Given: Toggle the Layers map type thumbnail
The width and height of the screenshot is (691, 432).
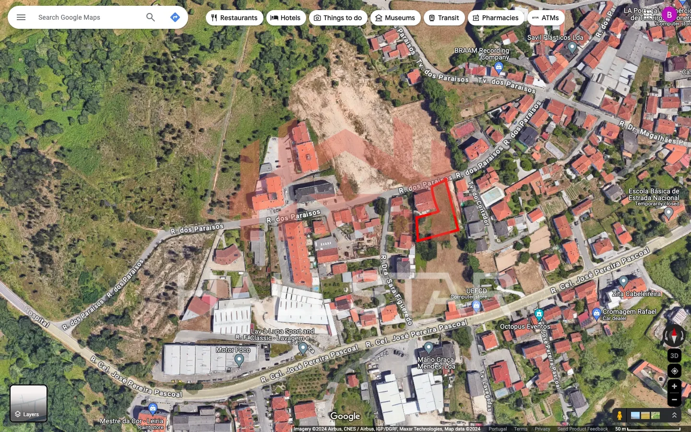Looking at the screenshot, I should (29, 403).
